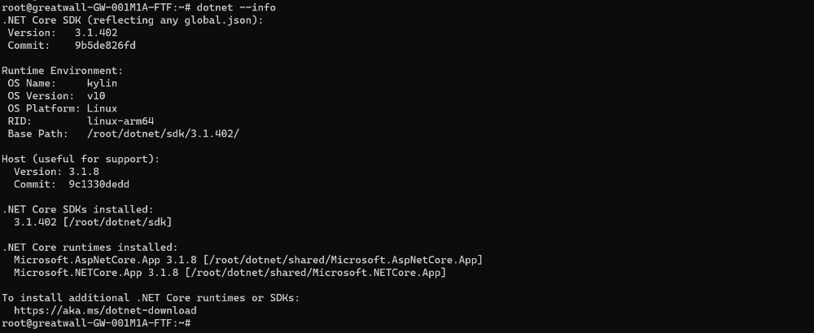Click the Base Path /root/dotnet/sdk/3.1.402/ text
This screenshot has width=814, height=333.
[163, 134]
